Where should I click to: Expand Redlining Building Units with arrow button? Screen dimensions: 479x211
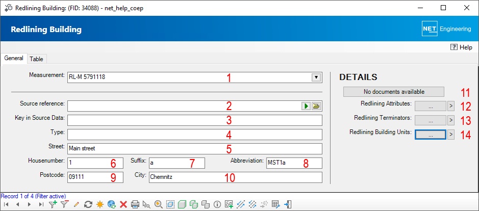[450, 135]
